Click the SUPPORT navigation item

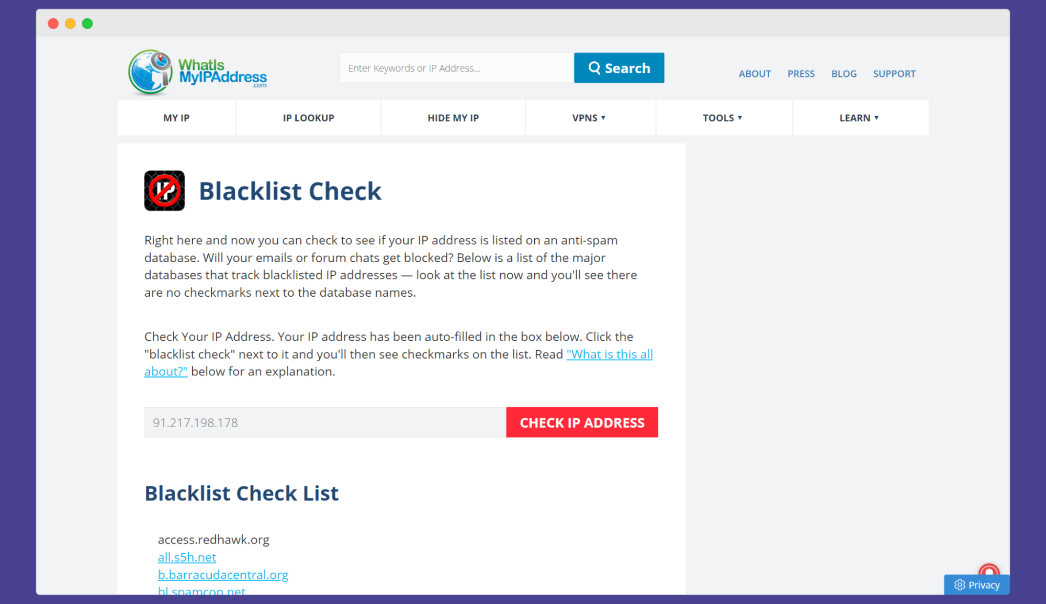click(x=894, y=73)
